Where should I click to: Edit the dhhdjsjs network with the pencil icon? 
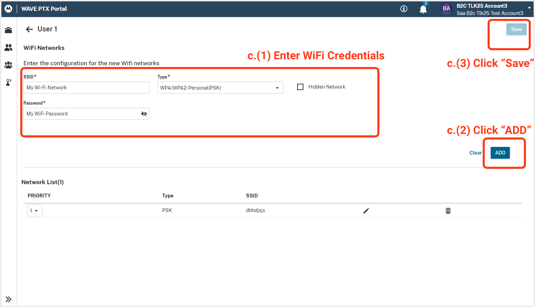pos(366,210)
